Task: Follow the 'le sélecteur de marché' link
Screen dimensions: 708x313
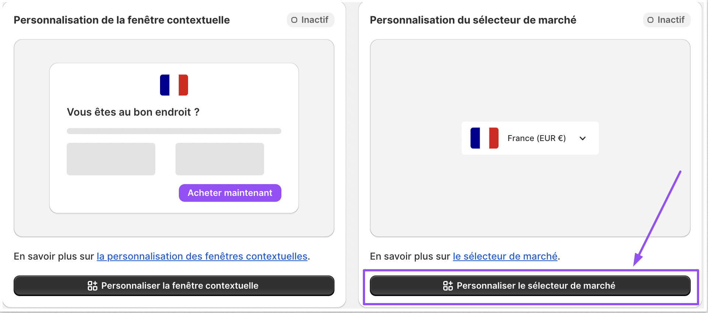Action: click(x=505, y=256)
